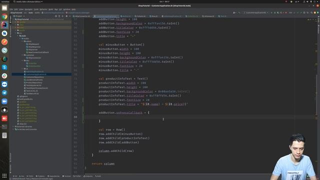Image resolution: width=320 pixels, height=180 pixels.
Task: Collapse the admin package node
Action: pyautogui.click(x=22, y=41)
